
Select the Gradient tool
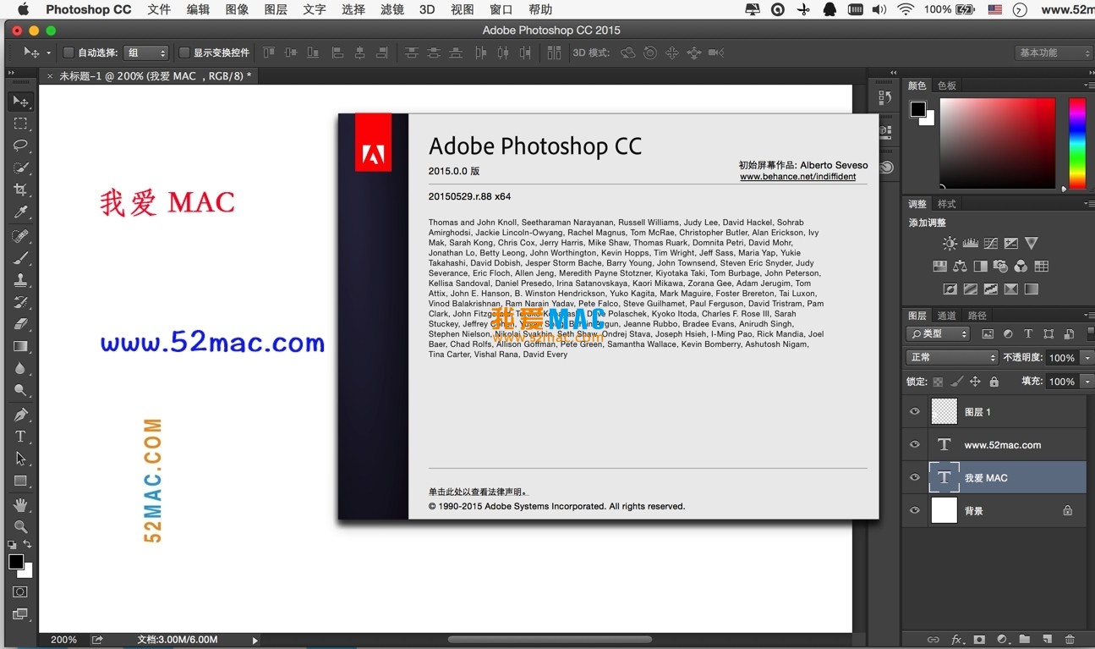pos(20,346)
